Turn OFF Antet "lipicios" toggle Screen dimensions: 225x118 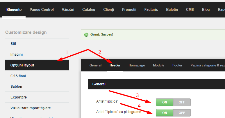click(182, 102)
